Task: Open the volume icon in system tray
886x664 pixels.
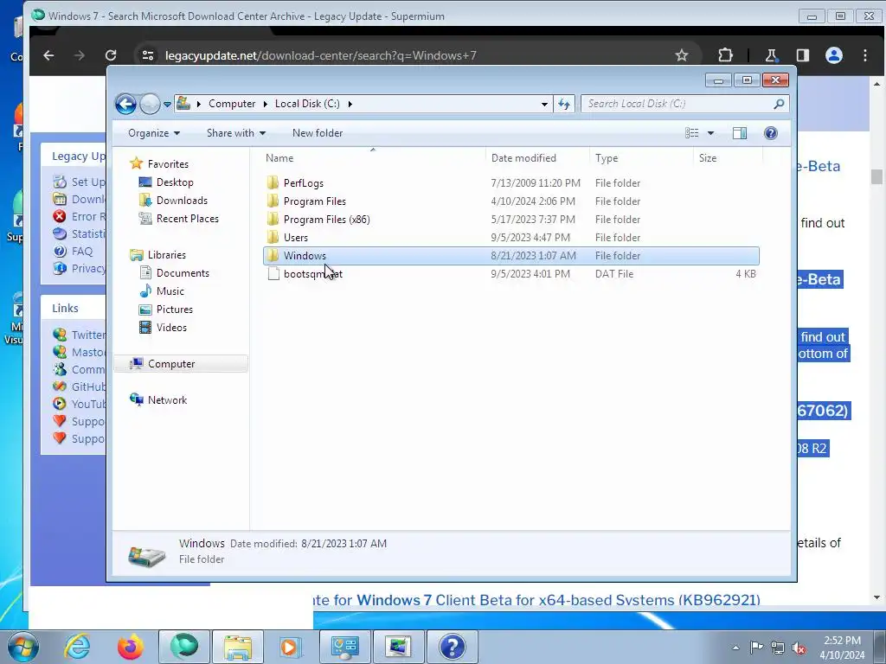Action: pos(799,648)
